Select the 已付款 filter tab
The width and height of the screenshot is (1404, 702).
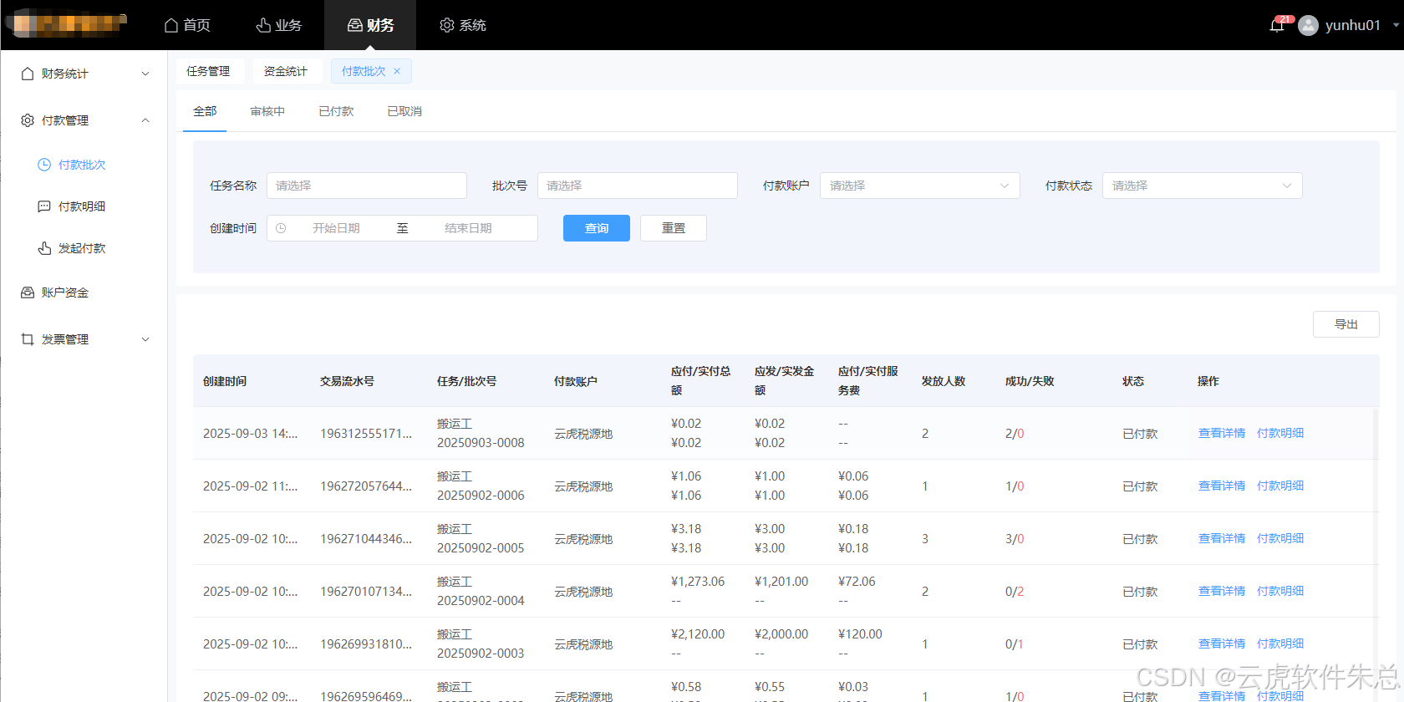pos(336,111)
